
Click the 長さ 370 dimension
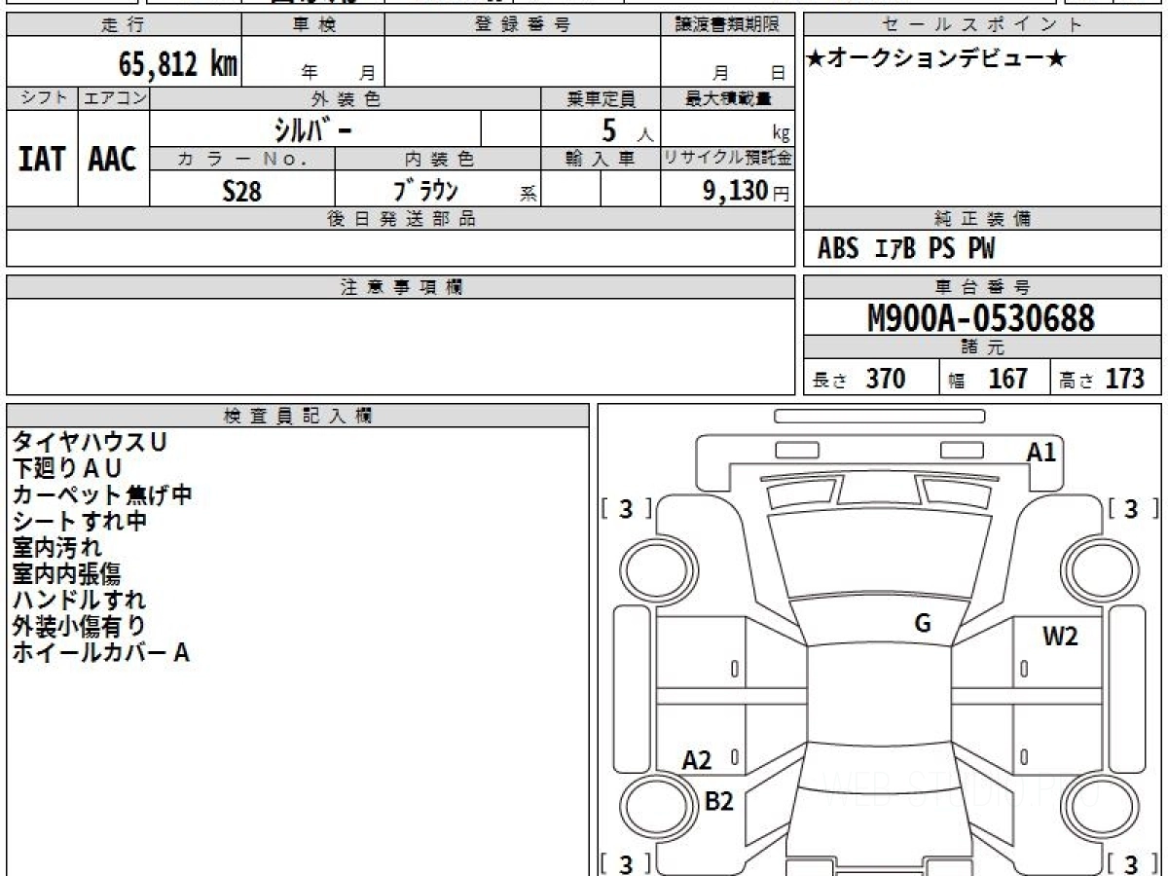(858, 379)
